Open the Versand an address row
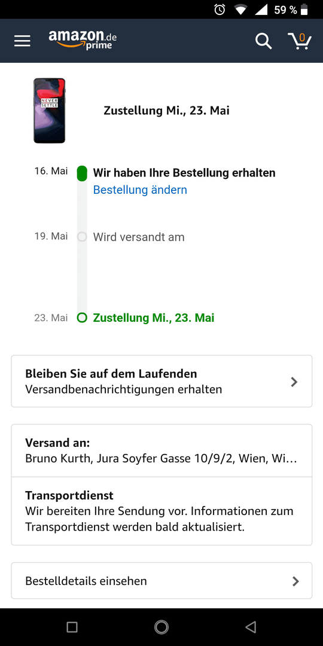 tap(161, 451)
